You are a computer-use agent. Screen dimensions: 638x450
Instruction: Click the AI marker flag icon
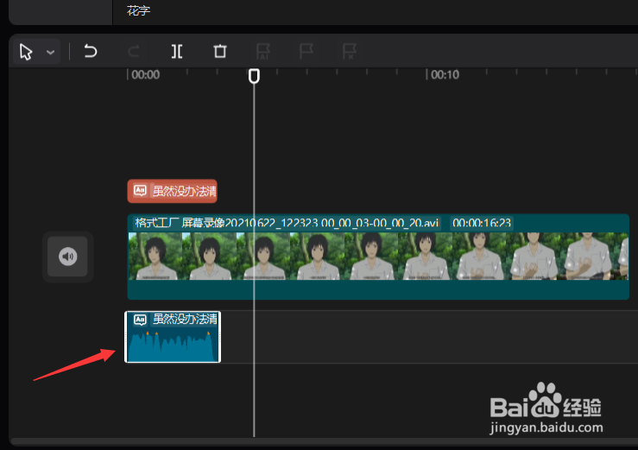263,52
